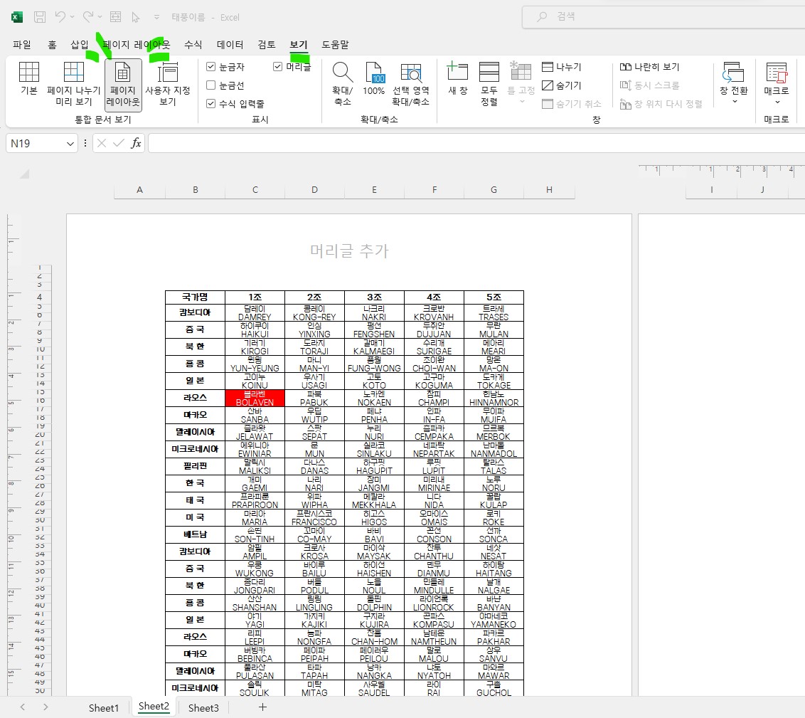Screen dimensions: 805x718
Task: Click the 나누기 split button
Action: pyautogui.click(x=562, y=67)
